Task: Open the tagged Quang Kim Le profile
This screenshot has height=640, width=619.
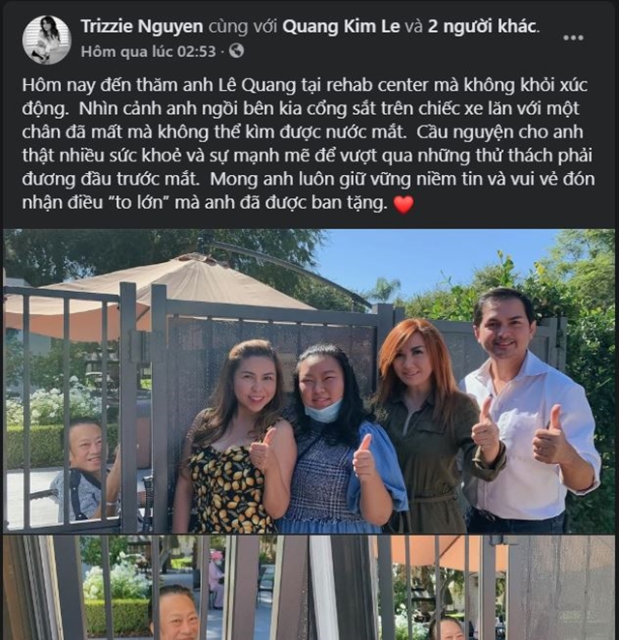Action: (341, 26)
